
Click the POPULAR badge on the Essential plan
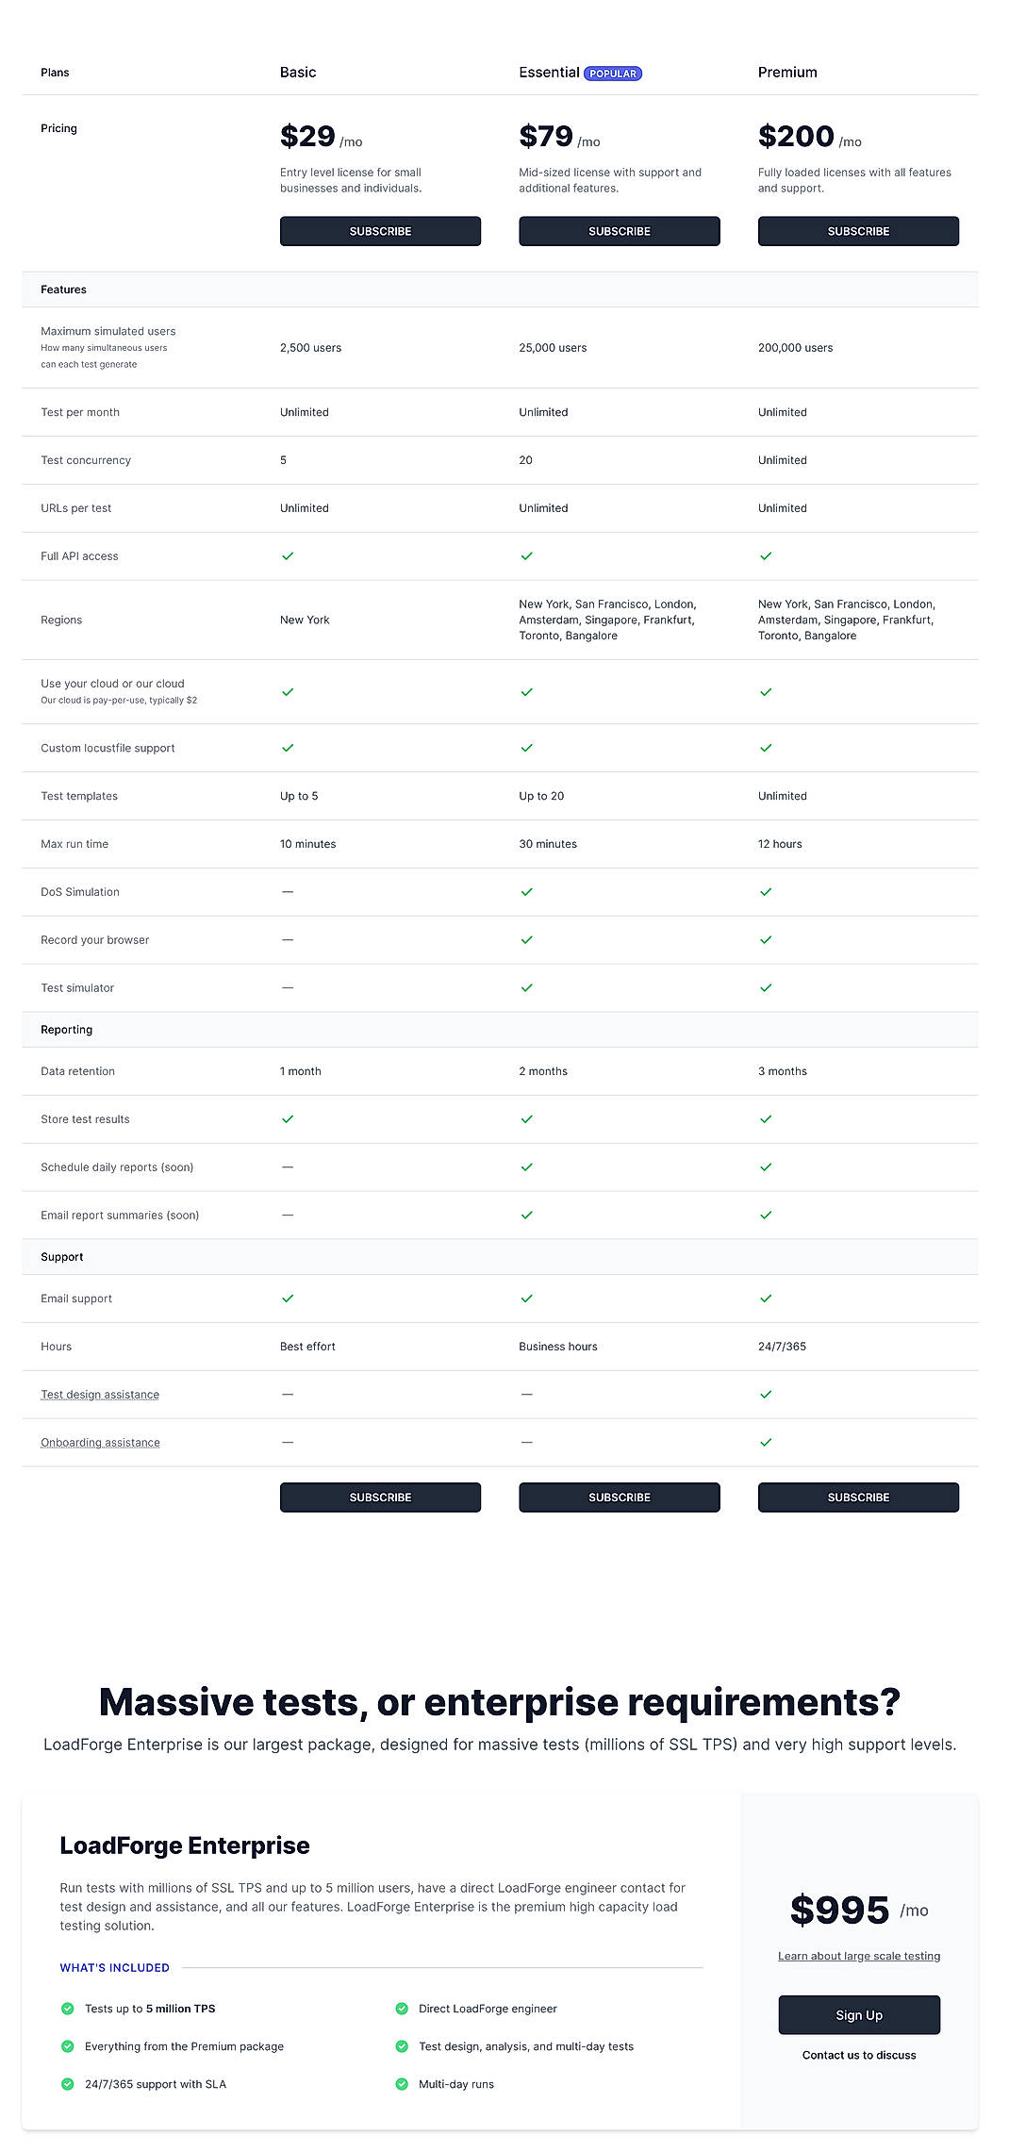tap(613, 73)
